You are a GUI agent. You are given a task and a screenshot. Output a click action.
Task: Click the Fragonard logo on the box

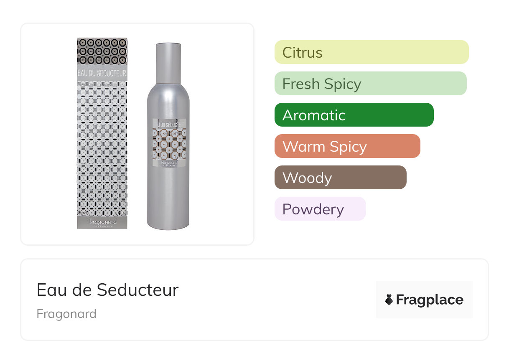click(102, 221)
